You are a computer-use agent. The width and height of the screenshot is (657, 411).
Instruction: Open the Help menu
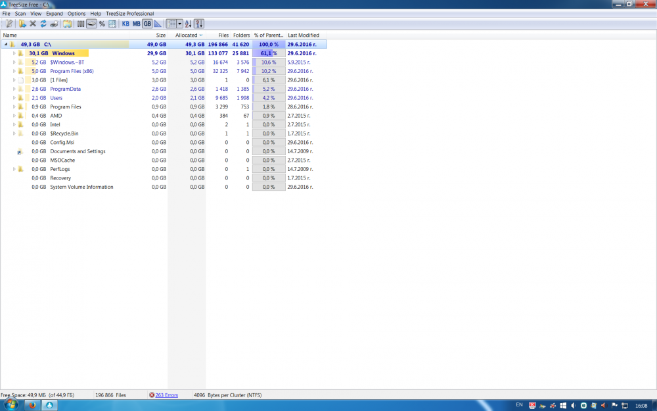coord(95,13)
